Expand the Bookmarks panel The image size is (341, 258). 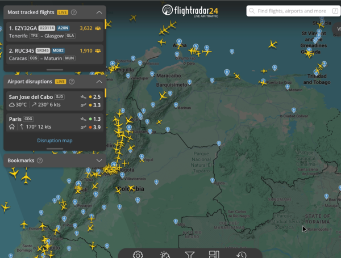coord(99,160)
